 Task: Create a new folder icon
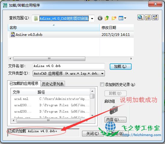[114, 18]
